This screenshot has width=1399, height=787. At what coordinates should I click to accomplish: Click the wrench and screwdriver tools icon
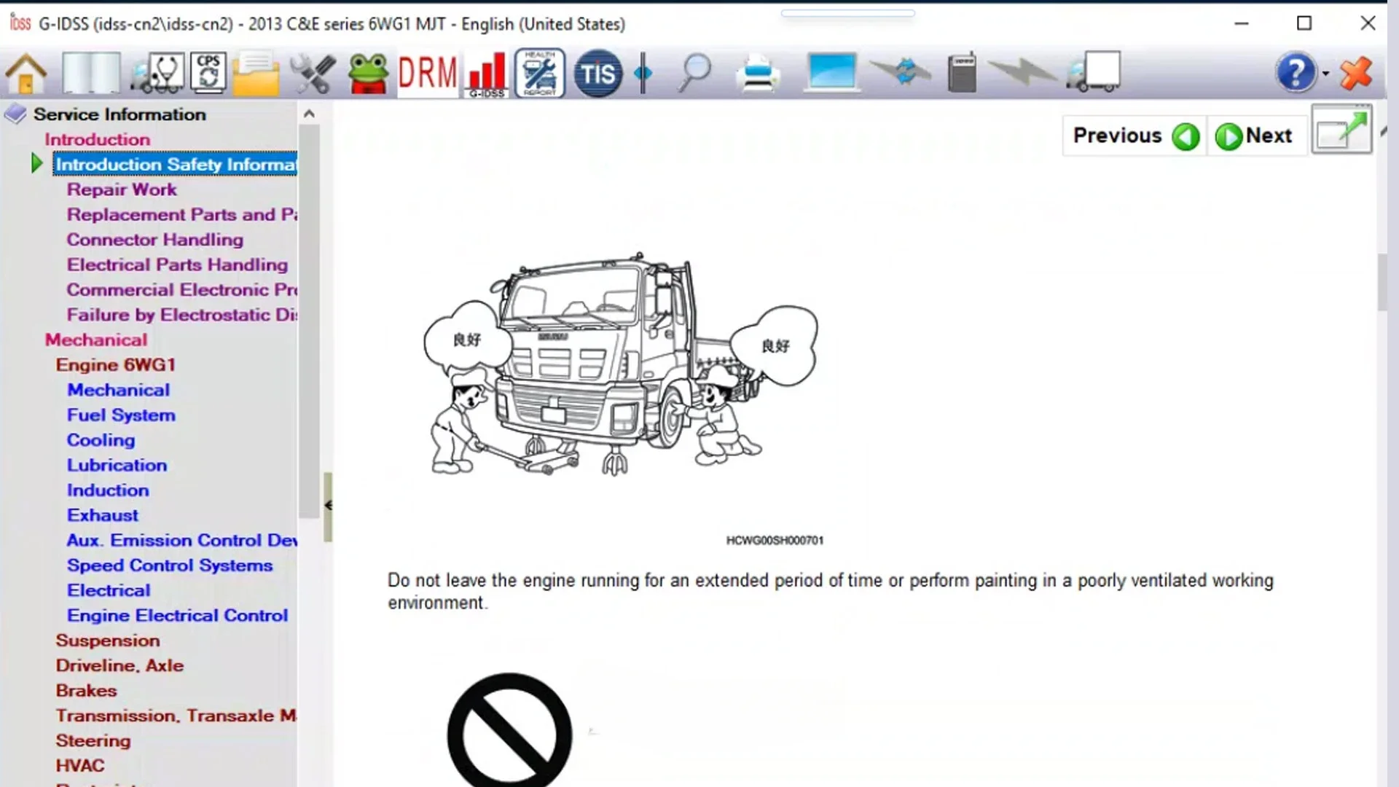(313, 73)
